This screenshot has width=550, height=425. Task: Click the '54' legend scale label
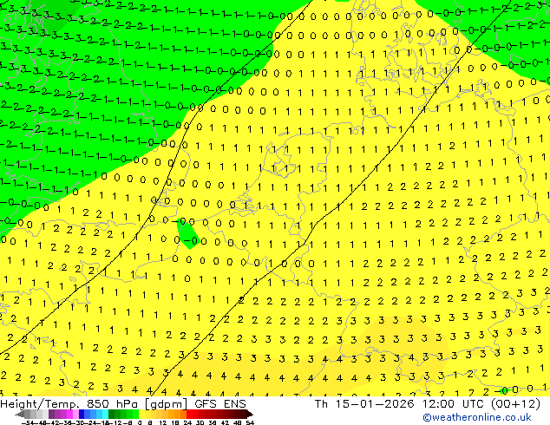pos(250,422)
